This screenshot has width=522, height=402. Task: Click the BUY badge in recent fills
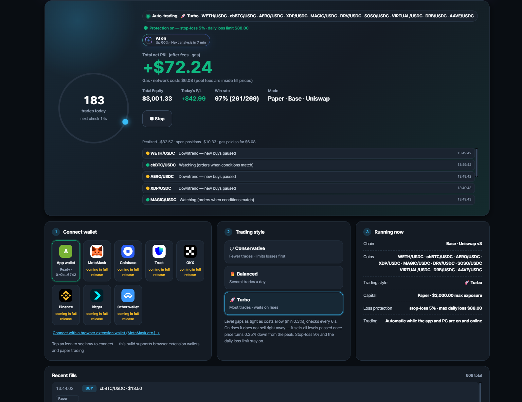click(89, 388)
